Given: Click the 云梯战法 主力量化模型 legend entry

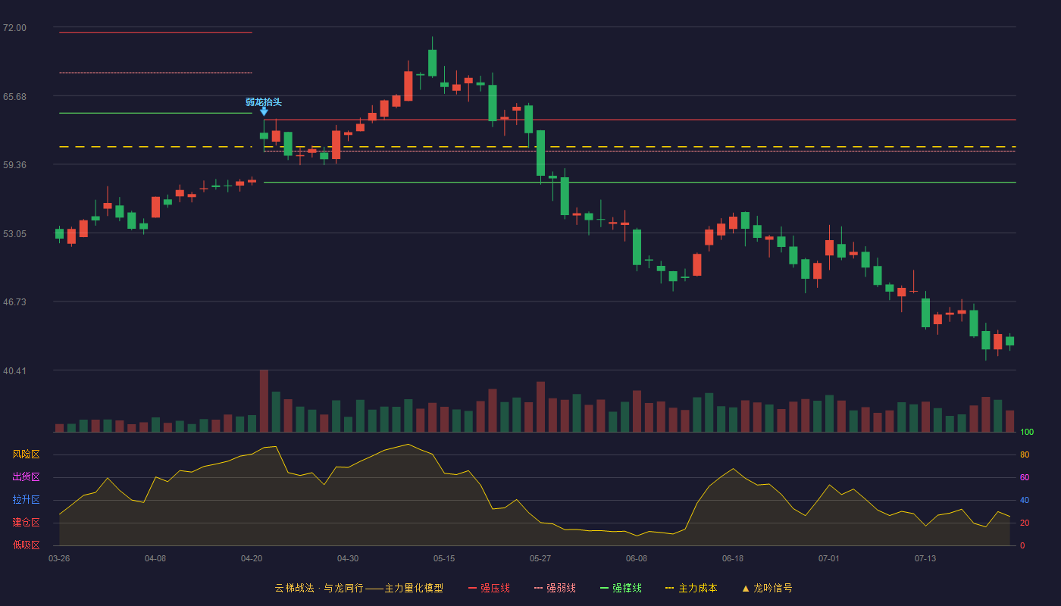Looking at the screenshot, I should pyautogui.click(x=358, y=588).
